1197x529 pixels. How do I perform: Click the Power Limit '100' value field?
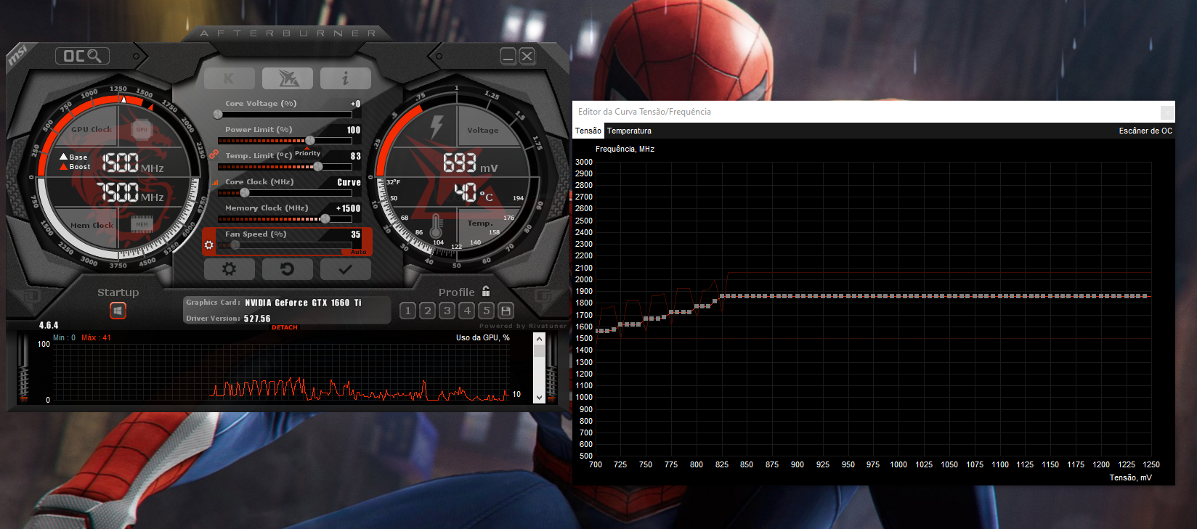tap(354, 130)
